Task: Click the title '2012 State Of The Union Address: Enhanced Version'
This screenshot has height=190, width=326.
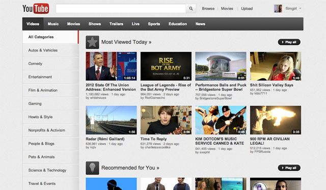Action: [x=111, y=87]
